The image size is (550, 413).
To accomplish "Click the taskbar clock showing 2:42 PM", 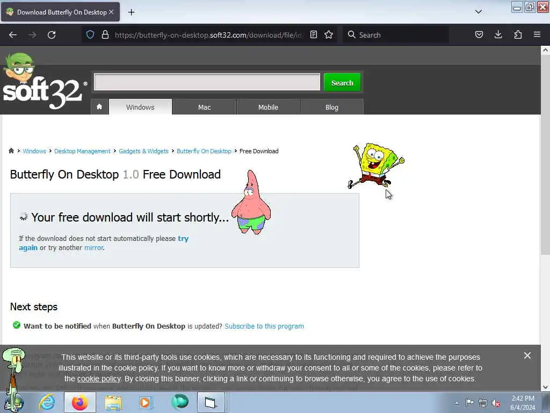I will (523, 403).
